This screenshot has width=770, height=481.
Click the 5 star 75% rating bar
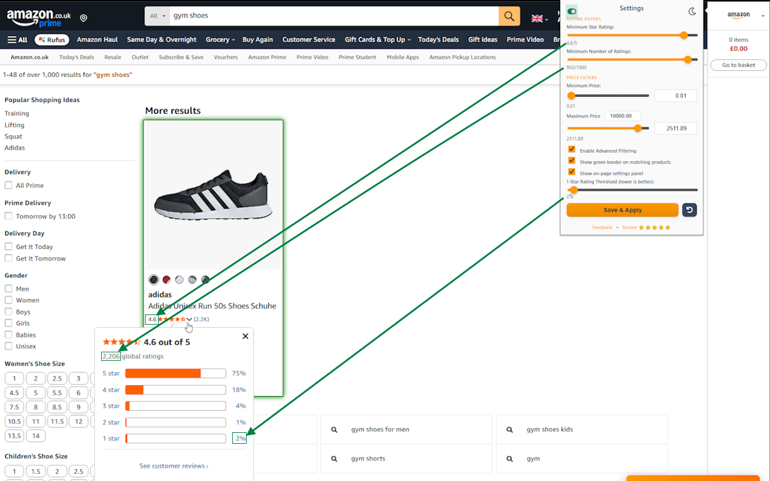[x=176, y=373]
